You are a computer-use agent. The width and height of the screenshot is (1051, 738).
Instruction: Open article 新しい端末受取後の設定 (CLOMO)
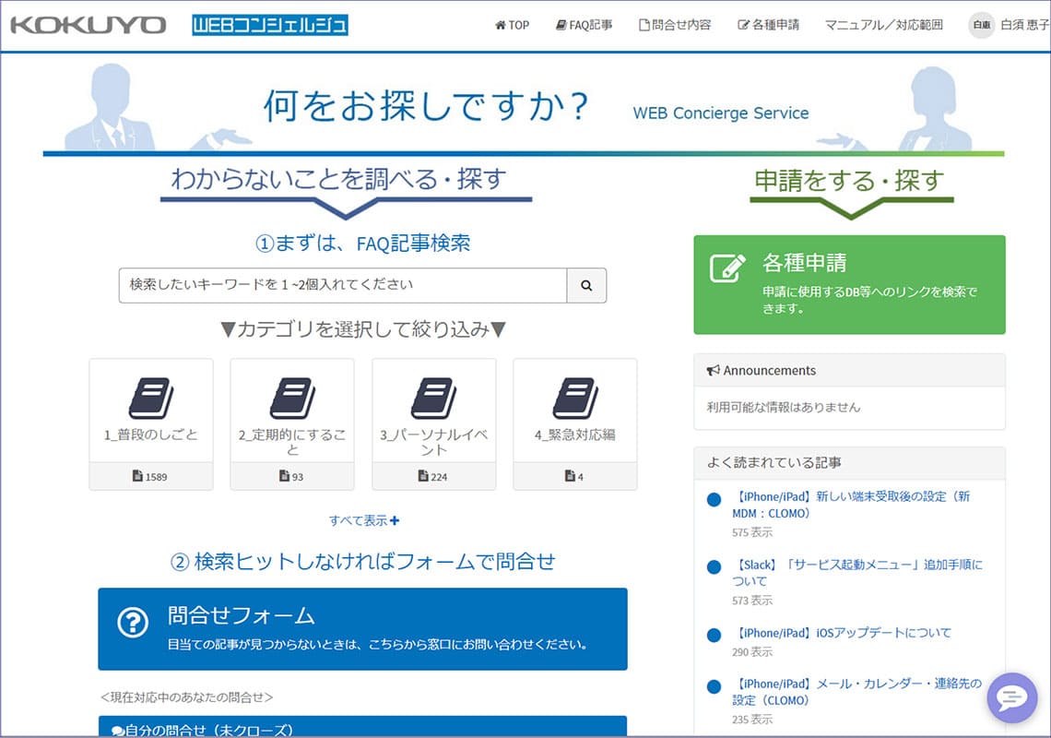(x=851, y=505)
